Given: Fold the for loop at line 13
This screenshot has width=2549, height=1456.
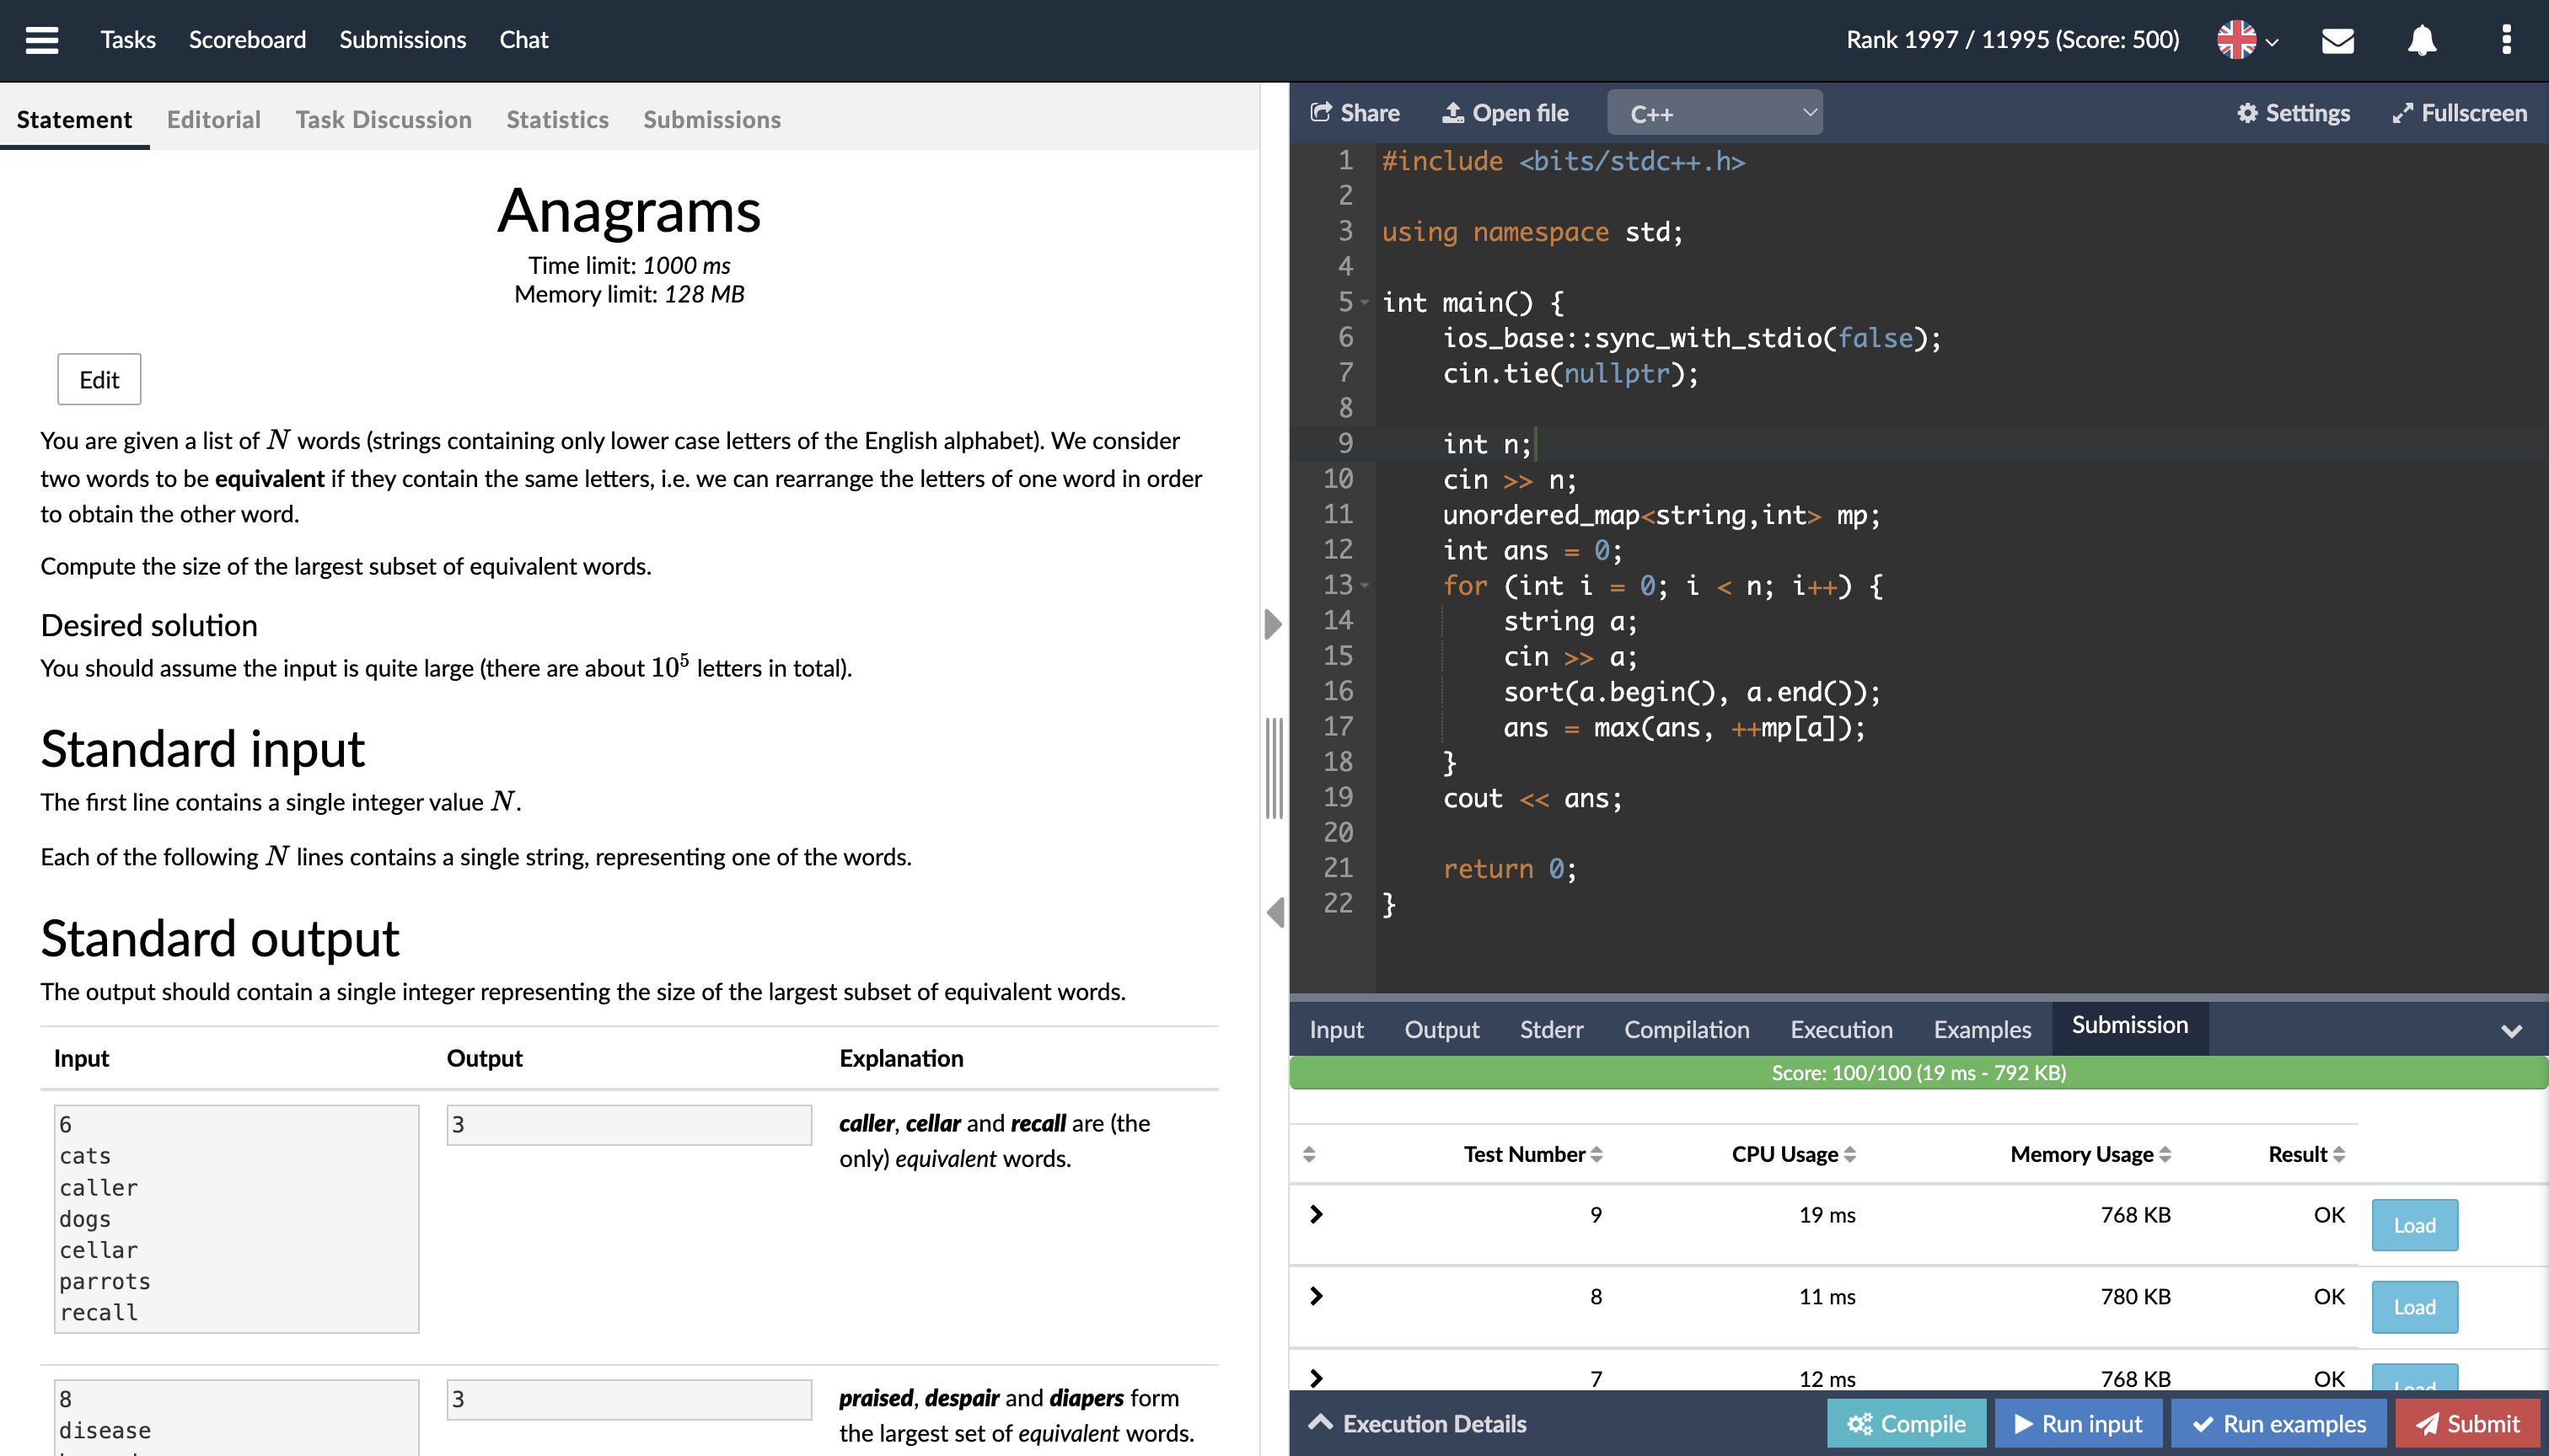Looking at the screenshot, I should point(1365,585).
